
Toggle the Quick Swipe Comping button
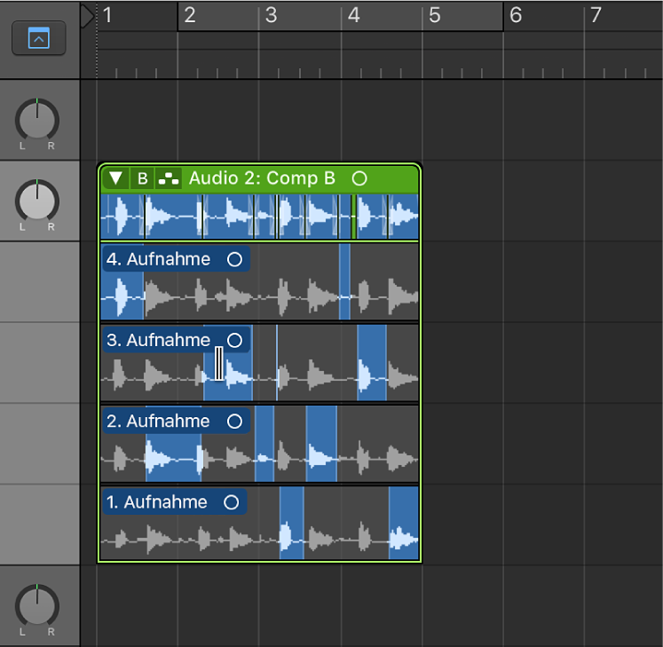pos(168,178)
